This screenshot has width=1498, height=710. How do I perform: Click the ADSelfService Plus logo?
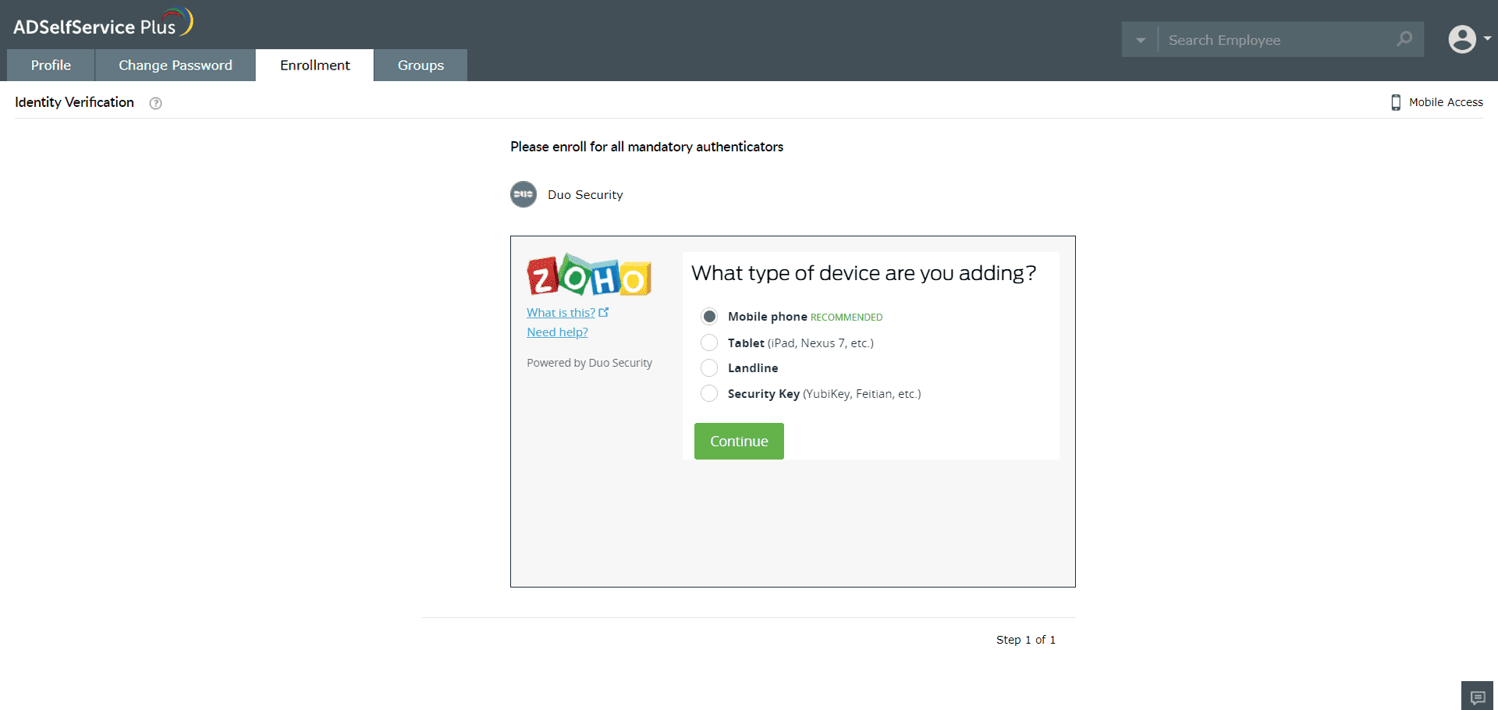103,23
